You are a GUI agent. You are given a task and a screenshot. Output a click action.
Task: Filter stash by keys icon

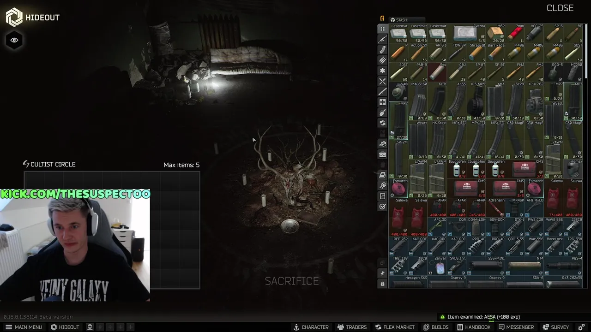coord(382,186)
